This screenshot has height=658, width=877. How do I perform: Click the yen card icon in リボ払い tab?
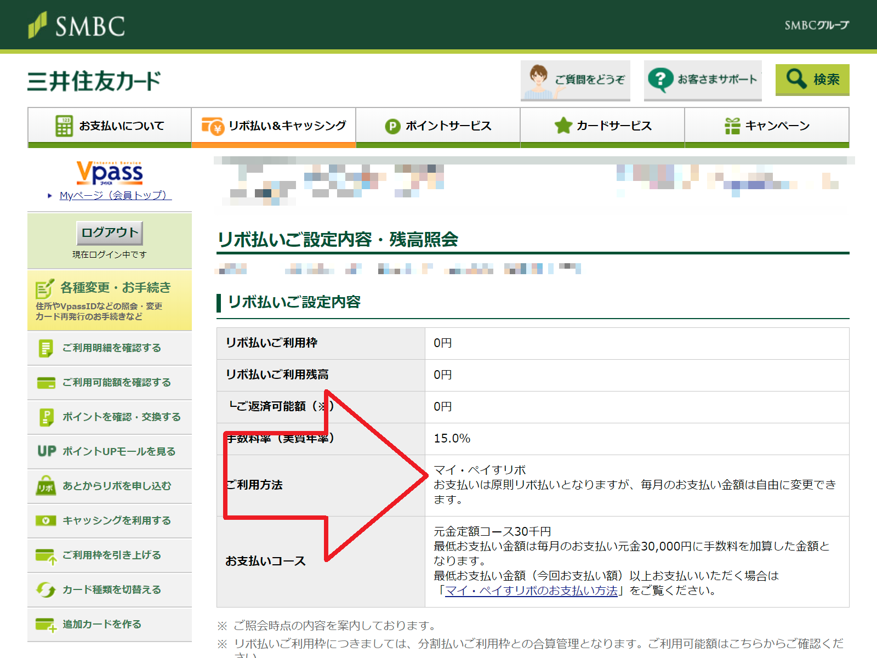pyautogui.click(x=212, y=126)
